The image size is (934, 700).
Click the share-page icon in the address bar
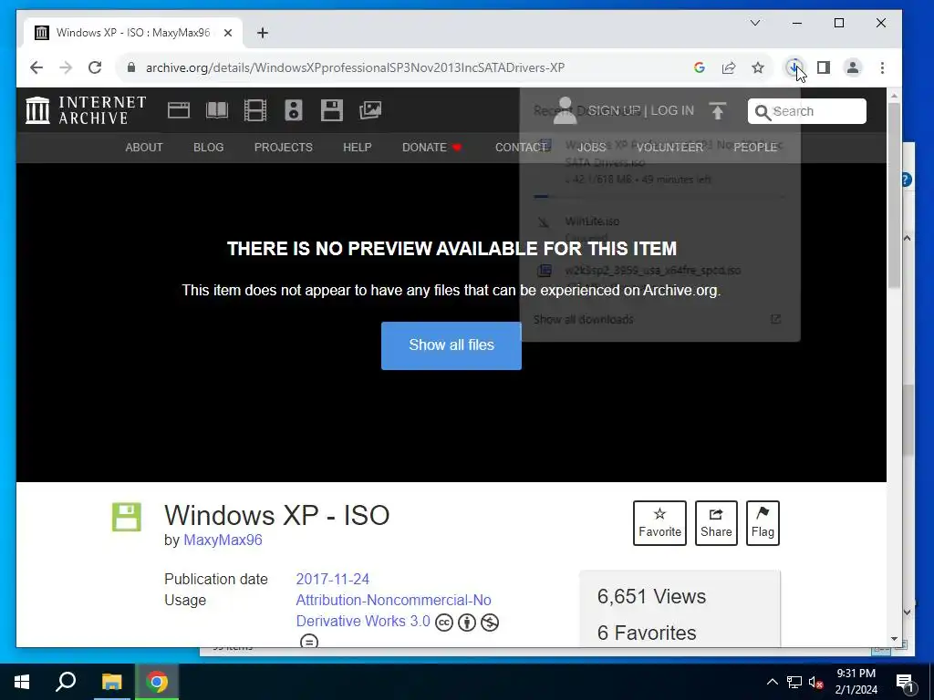tap(729, 67)
